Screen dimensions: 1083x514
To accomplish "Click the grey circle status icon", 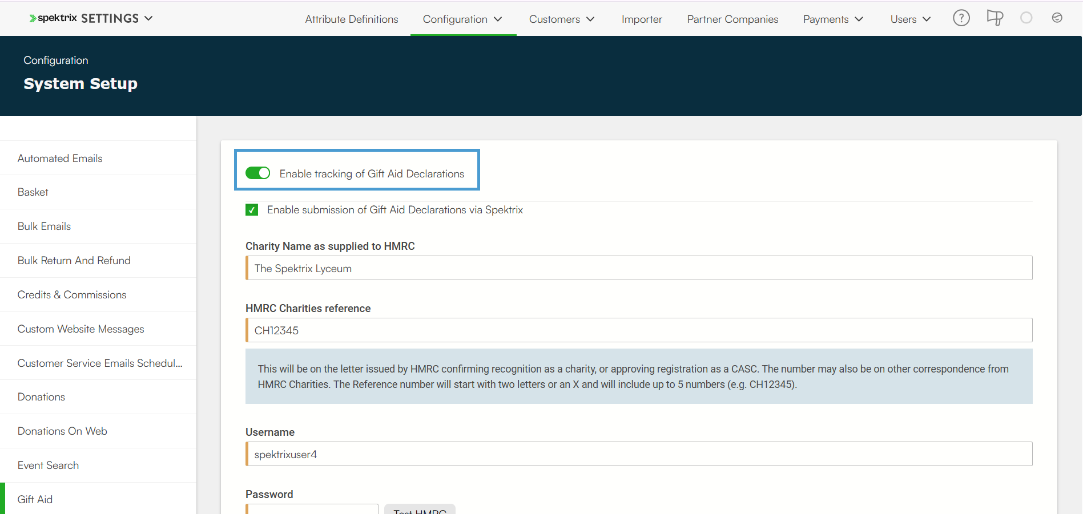I will 1026,18.
